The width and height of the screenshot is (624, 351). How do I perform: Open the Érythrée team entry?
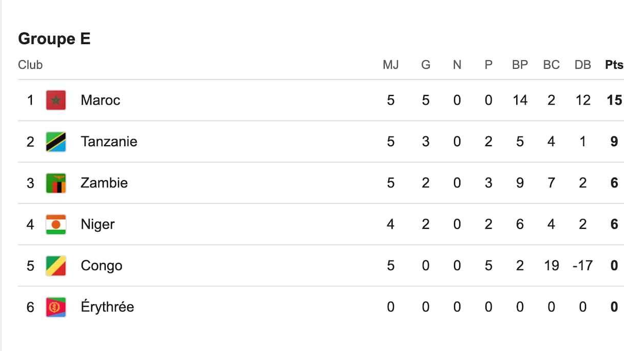tap(107, 307)
